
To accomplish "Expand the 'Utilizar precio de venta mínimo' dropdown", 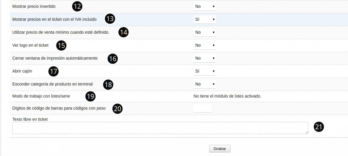I will point(205,32).
